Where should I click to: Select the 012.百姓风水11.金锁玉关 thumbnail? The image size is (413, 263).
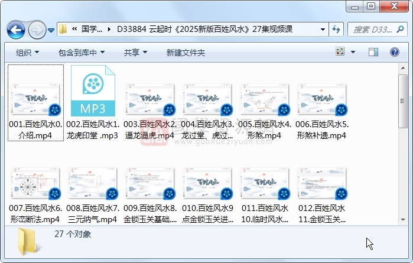[323, 184]
